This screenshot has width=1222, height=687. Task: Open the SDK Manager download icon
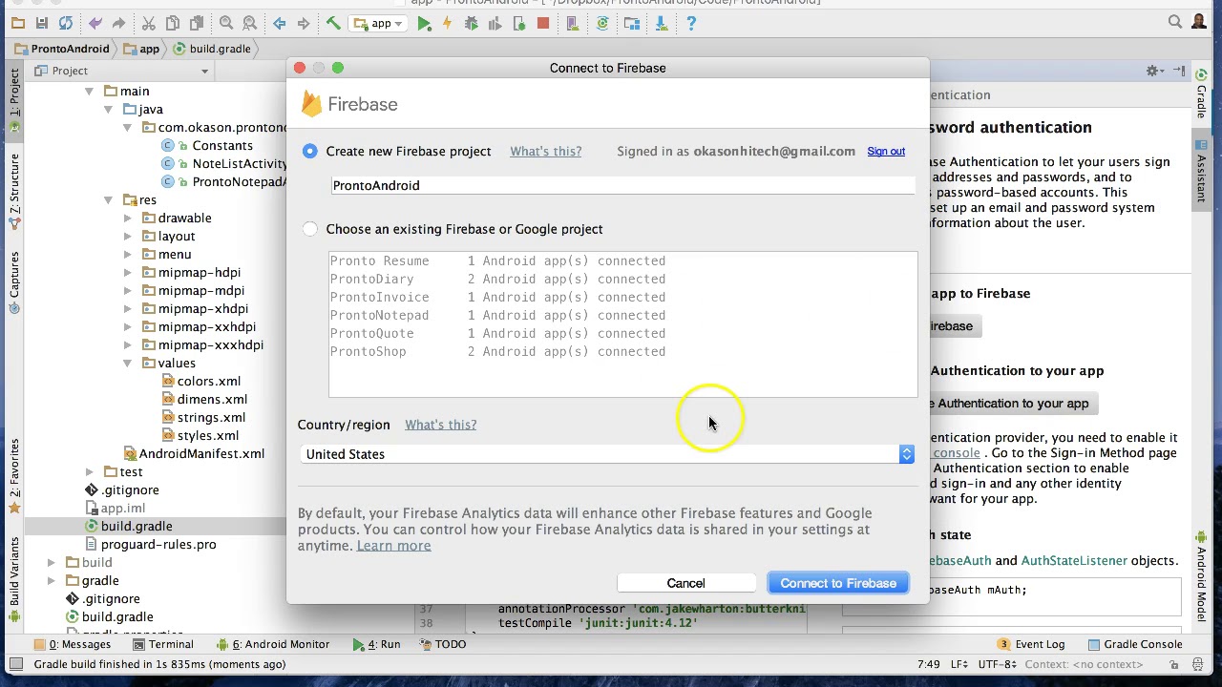(662, 23)
